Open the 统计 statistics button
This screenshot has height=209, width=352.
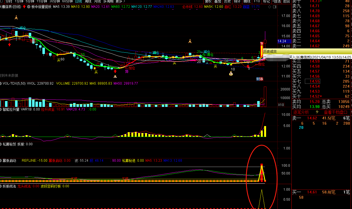(x=237, y=1)
